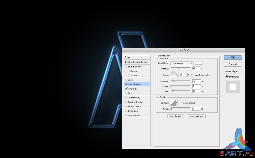Turn on the Drop Shadow checkbox
Screen dimensions: 255x158
click(126, 115)
